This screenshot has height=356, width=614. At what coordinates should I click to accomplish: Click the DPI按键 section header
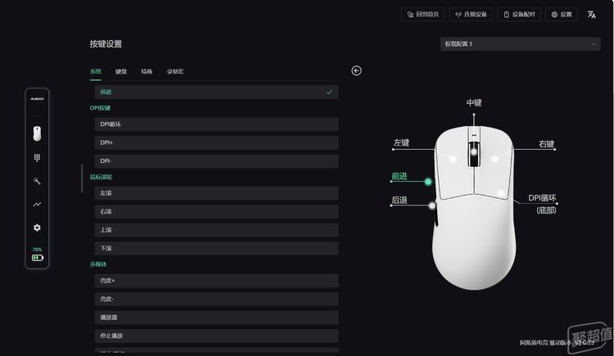tap(100, 108)
